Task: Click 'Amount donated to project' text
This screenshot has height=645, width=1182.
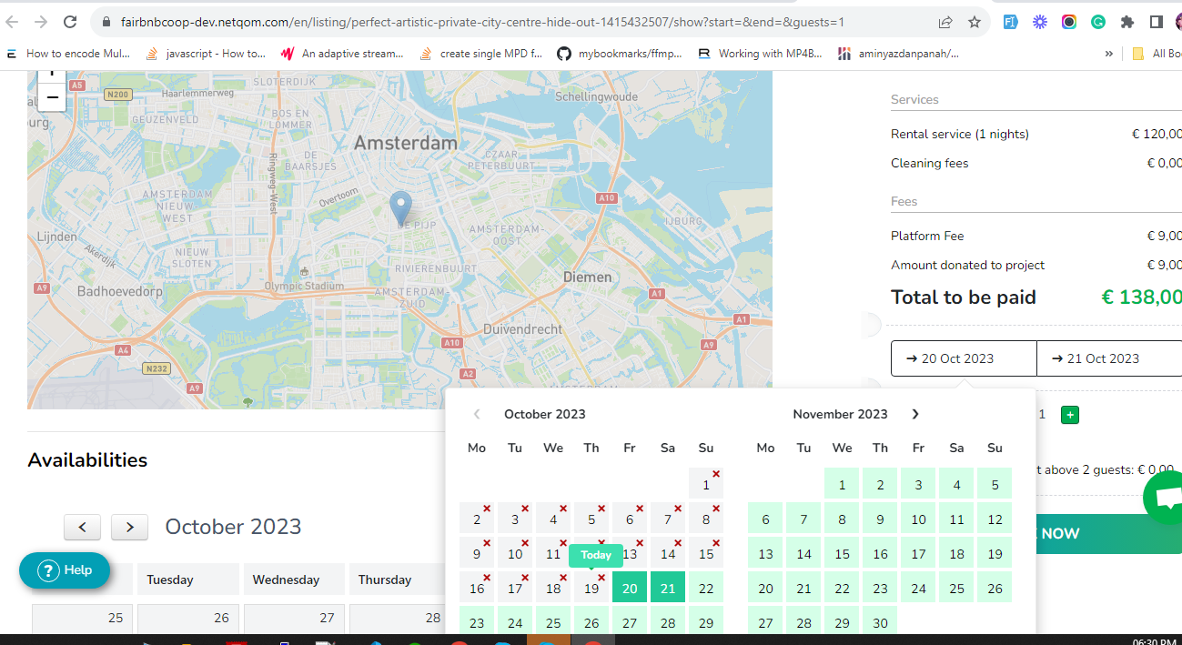Action: pyautogui.click(x=967, y=265)
